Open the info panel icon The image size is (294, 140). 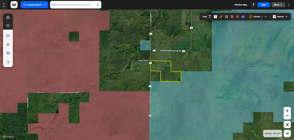pos(8,25)
